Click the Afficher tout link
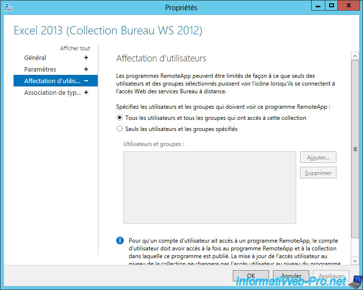This screenshot has height=290, width=363. (x=75, y=48)
